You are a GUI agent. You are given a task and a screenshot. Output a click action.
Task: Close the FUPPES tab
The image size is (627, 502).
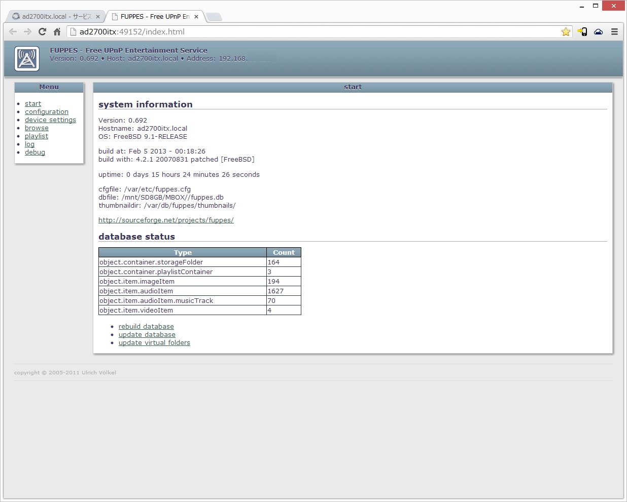tap(196, 17)
